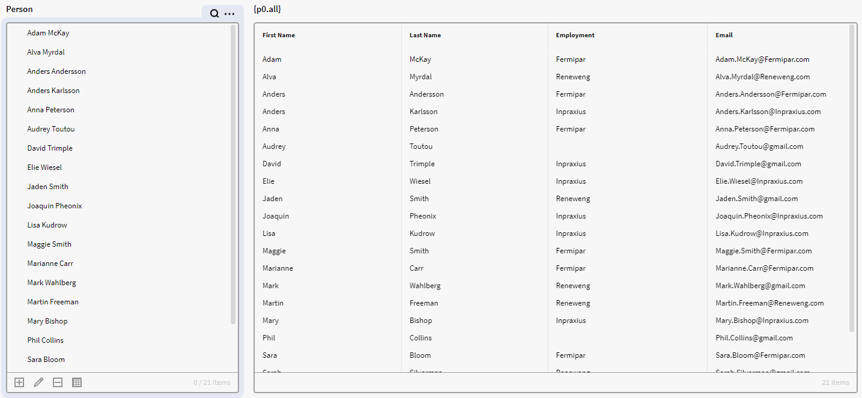Screen dimensions: 862x398
Task: Click the Toutou last name cell
Action: (421, 146)
